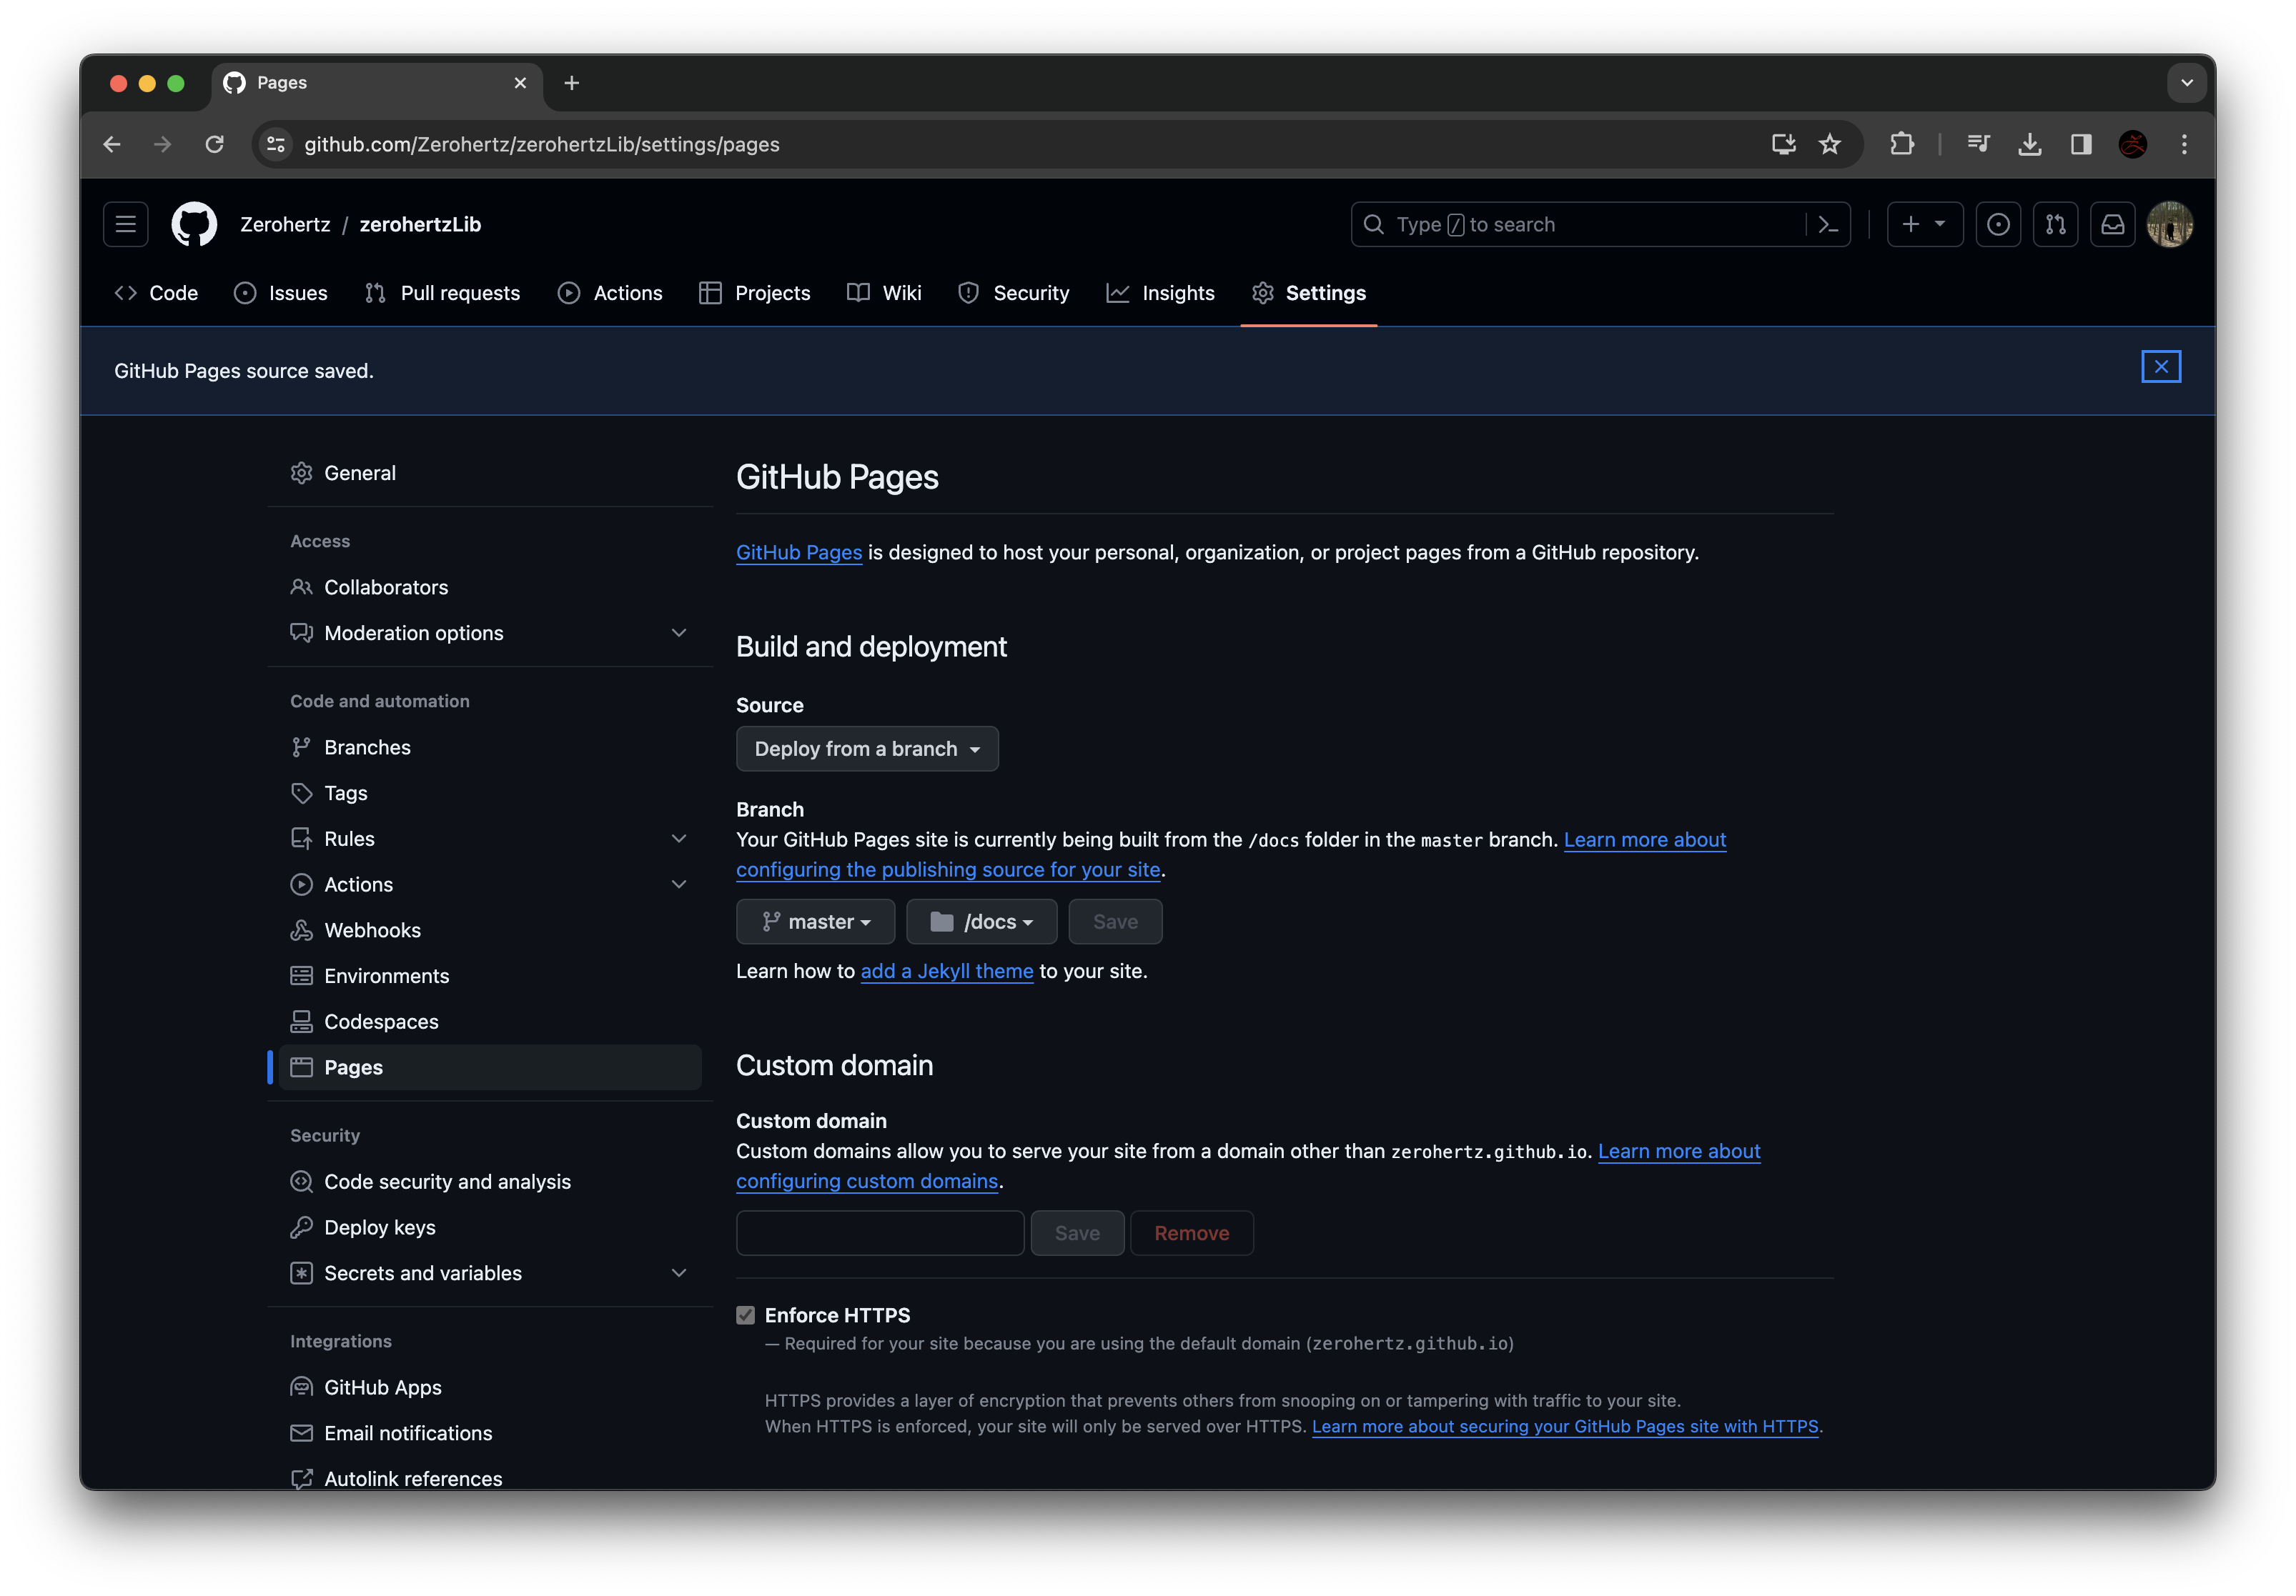The image size is (2296, 1596).
Task: Click the branch Save button
Action: click(x=1115, y=922)
